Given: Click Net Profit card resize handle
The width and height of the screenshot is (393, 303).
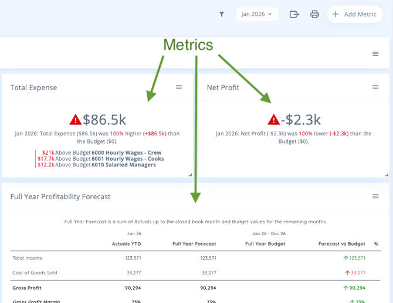Looking at the screenshot, I should tap(387, 175).
